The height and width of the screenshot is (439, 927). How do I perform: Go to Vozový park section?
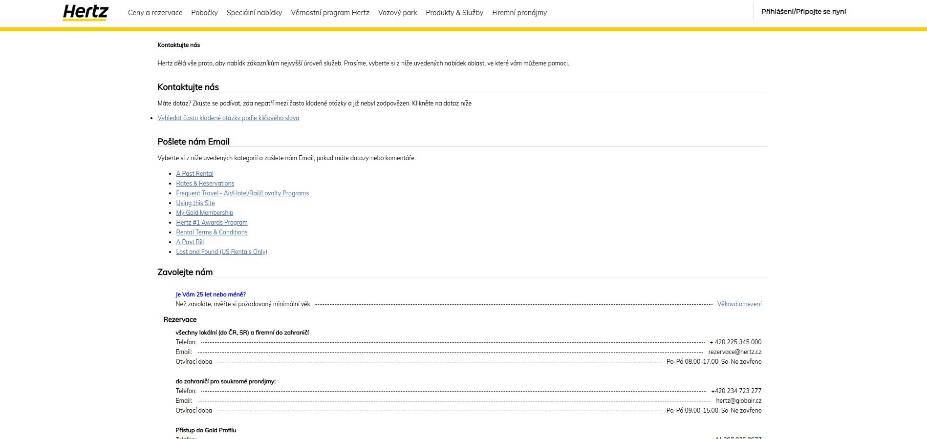pos(397,13)
